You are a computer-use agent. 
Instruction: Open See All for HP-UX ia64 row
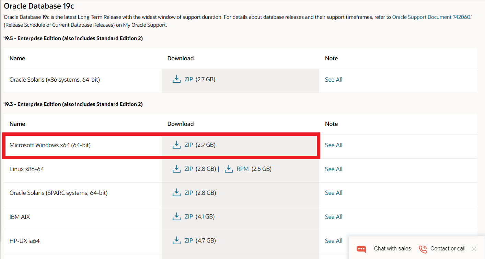(x=334, y=241)
